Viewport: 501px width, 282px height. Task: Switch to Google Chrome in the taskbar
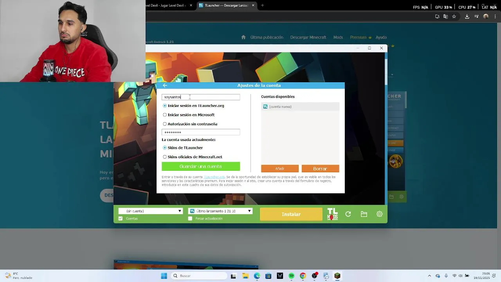[x=303, y=276]
